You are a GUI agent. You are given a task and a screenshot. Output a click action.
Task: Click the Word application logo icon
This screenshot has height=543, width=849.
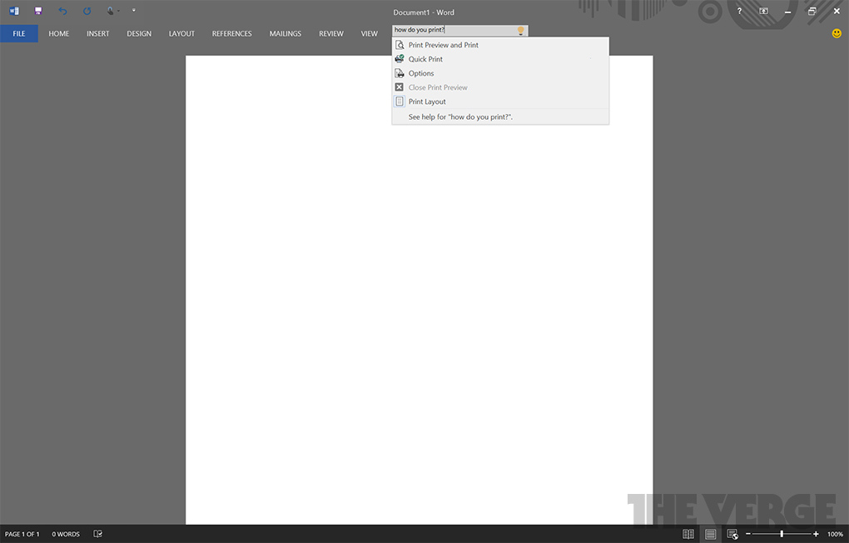pyautogui.click(x=14, y=12)
